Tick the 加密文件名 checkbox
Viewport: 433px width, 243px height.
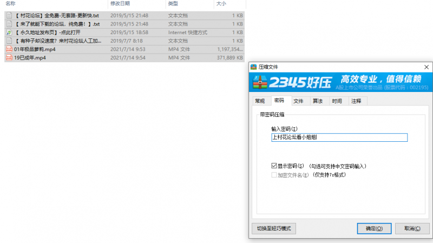coord(274,175)
